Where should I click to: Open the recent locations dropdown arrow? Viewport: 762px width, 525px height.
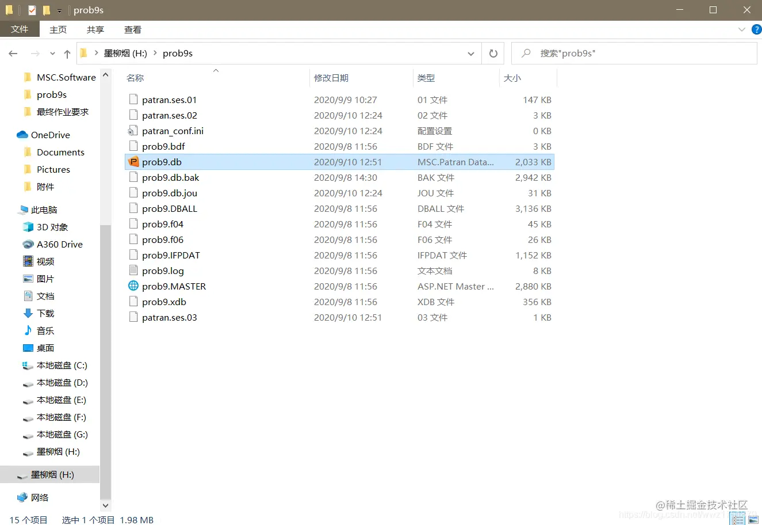tap(52, 54)
